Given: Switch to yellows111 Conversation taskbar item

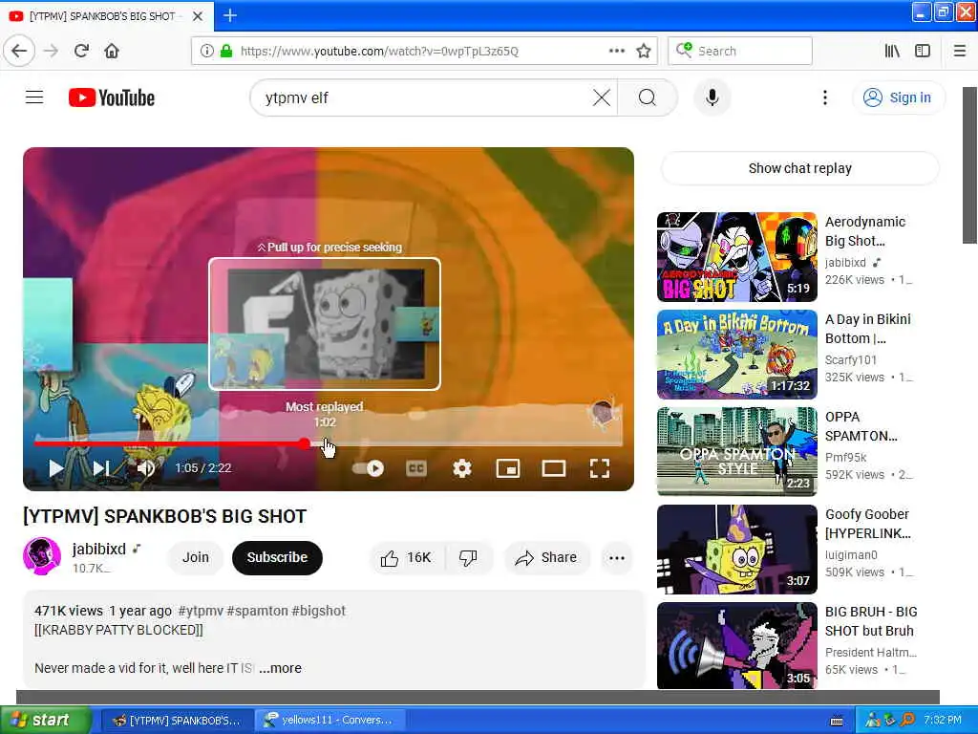Looking at the screenshot, I should pos(330,720).
